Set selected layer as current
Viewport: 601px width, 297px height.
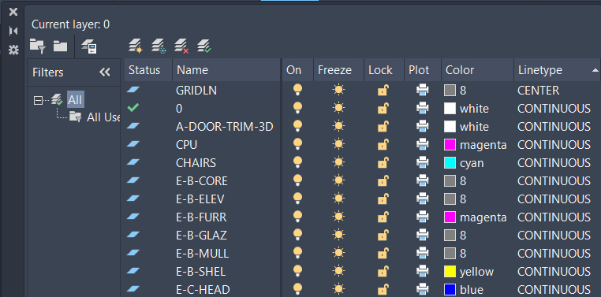(x=204, y=46)
